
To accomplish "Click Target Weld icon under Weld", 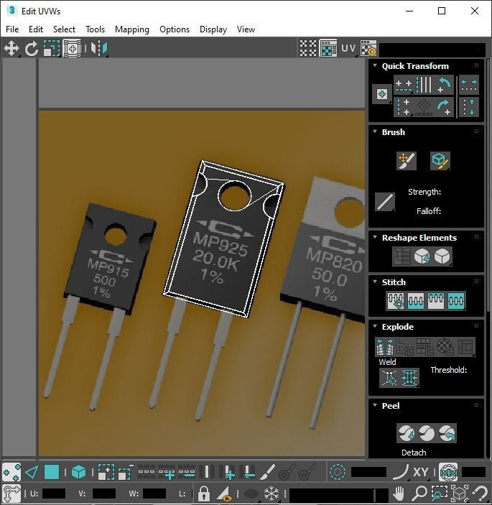I will point(389,377).
